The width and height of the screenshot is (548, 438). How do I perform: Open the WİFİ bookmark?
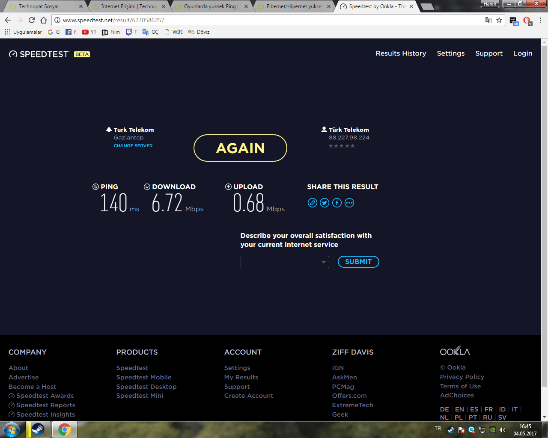click(x=173, y=32)
